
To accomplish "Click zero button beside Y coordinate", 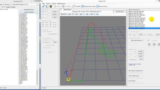I will point(43,14).
